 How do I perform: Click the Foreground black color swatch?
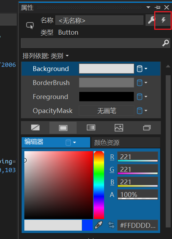click(107, 97)
